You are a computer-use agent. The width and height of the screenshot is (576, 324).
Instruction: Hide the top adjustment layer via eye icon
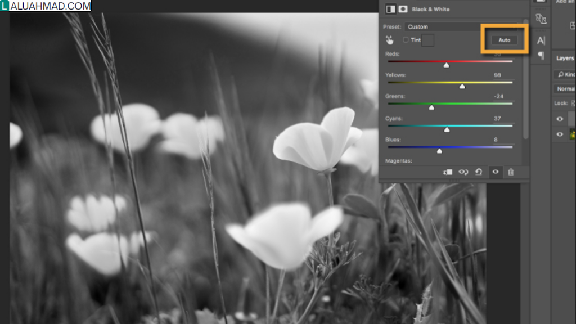click(x=560, y=119)
